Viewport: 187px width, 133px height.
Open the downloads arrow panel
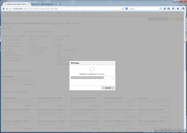[x=173, y=9]
